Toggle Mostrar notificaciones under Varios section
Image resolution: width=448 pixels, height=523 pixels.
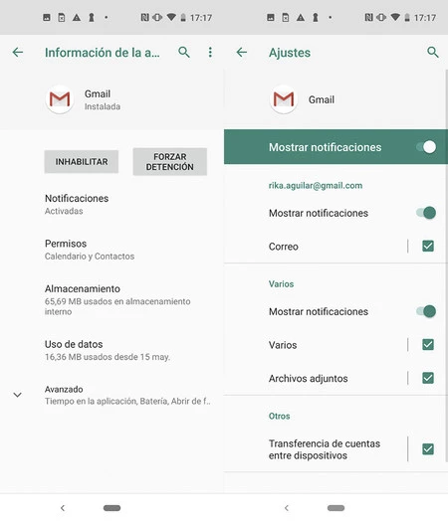pyautogui.click(x=426, y=311)
